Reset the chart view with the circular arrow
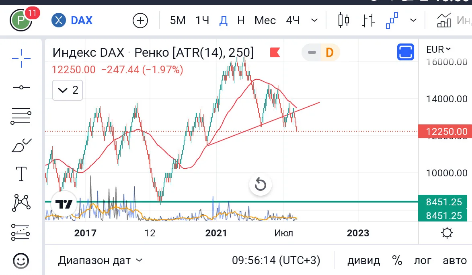The height and width of the screenshot is (275, 472). (x=261, y=184)
